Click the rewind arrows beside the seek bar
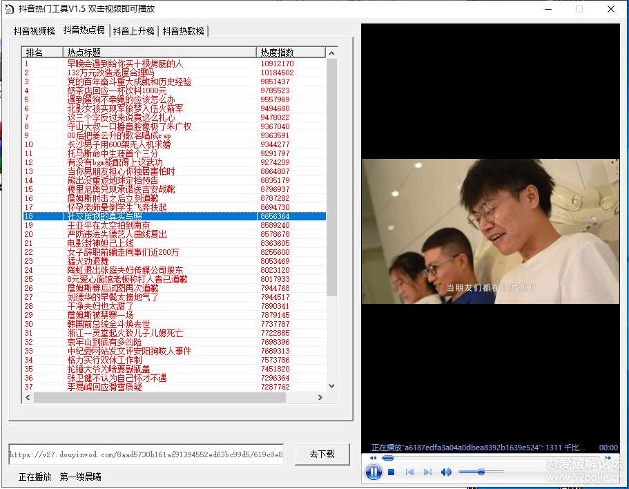 373,458
